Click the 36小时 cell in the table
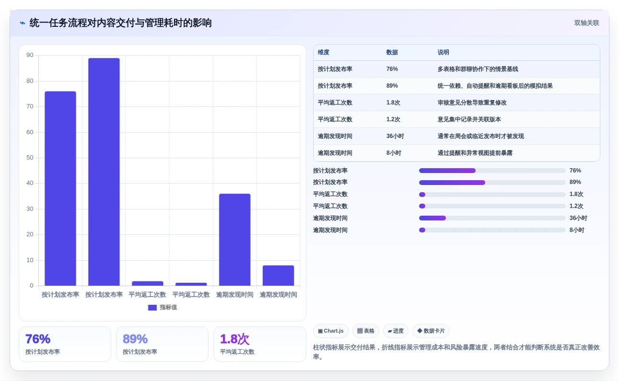 pos(395,136)
